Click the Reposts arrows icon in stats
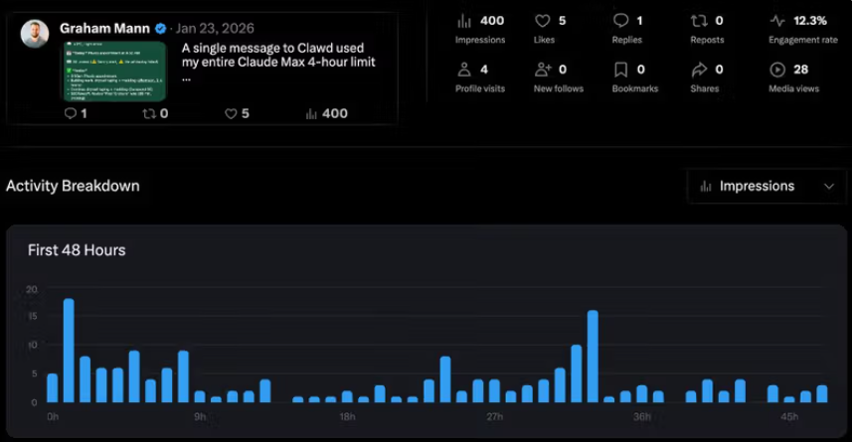The height and width of the screenshot is (442, 852). (699, 21)
